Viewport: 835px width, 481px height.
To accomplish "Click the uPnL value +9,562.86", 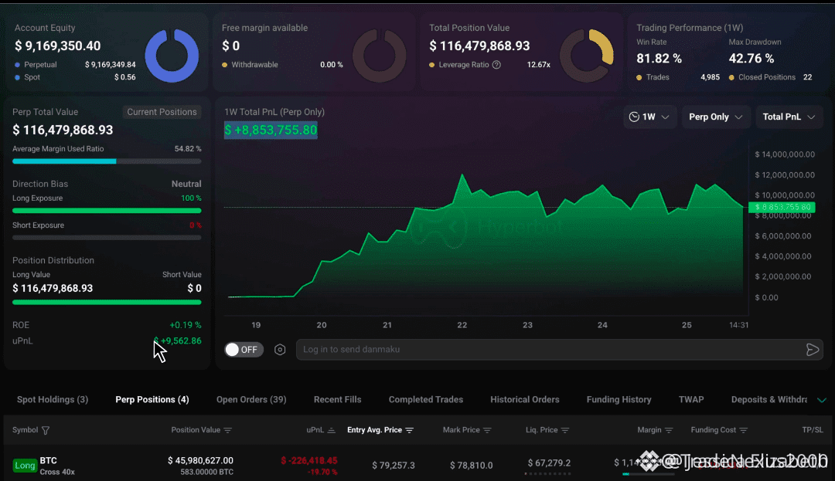I will point(177,341).
